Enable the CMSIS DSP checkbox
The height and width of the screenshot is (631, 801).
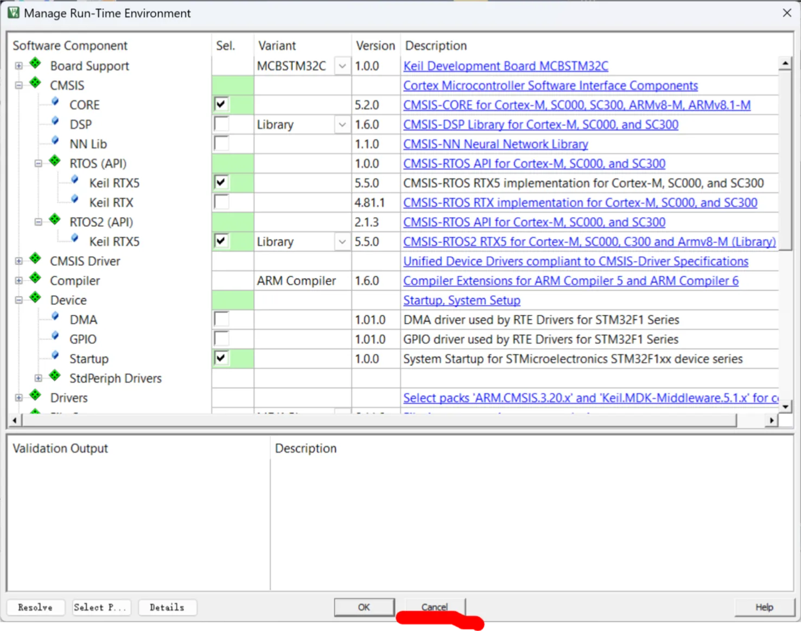pos(221,124)
